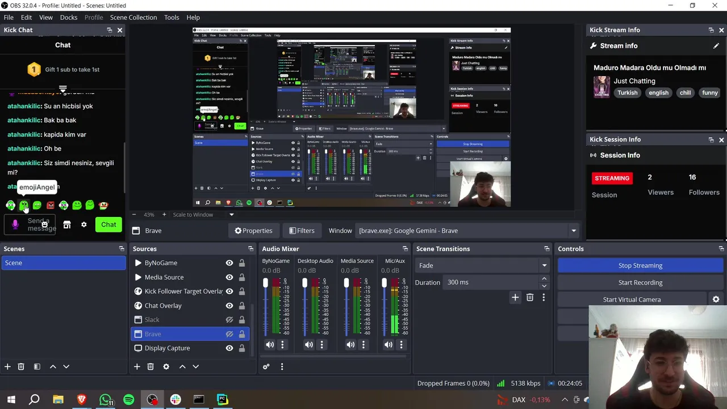Viewport: 727px width, 409px height.
Task: Edit stream info with pencil icon
Action: click(x=716, y=45)
